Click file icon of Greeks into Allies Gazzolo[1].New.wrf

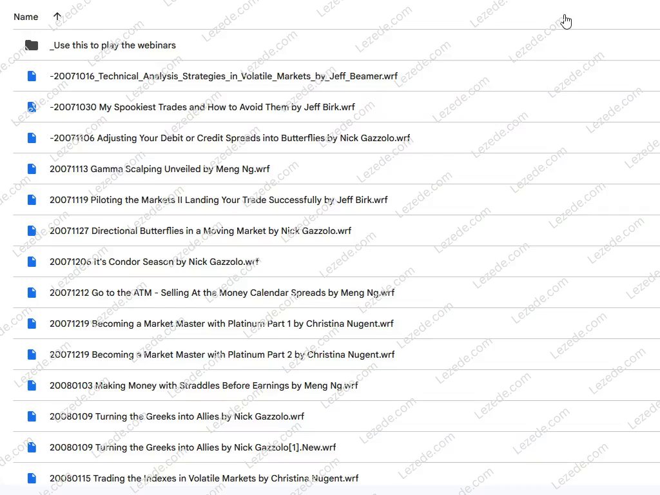[x=32, y=447]
